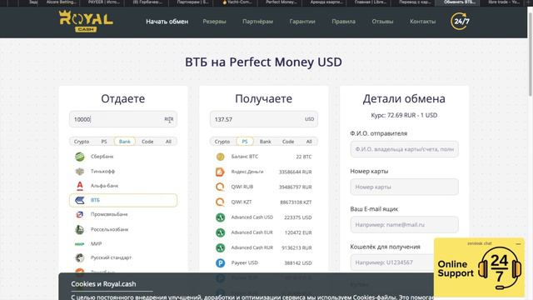
Task: Select the Альфа-банк red A icon
Action: click(x=80, y=186)
